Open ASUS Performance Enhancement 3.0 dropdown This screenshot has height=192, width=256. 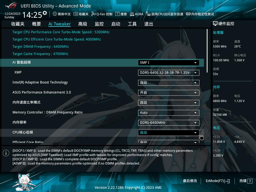(x=169, y=93)
